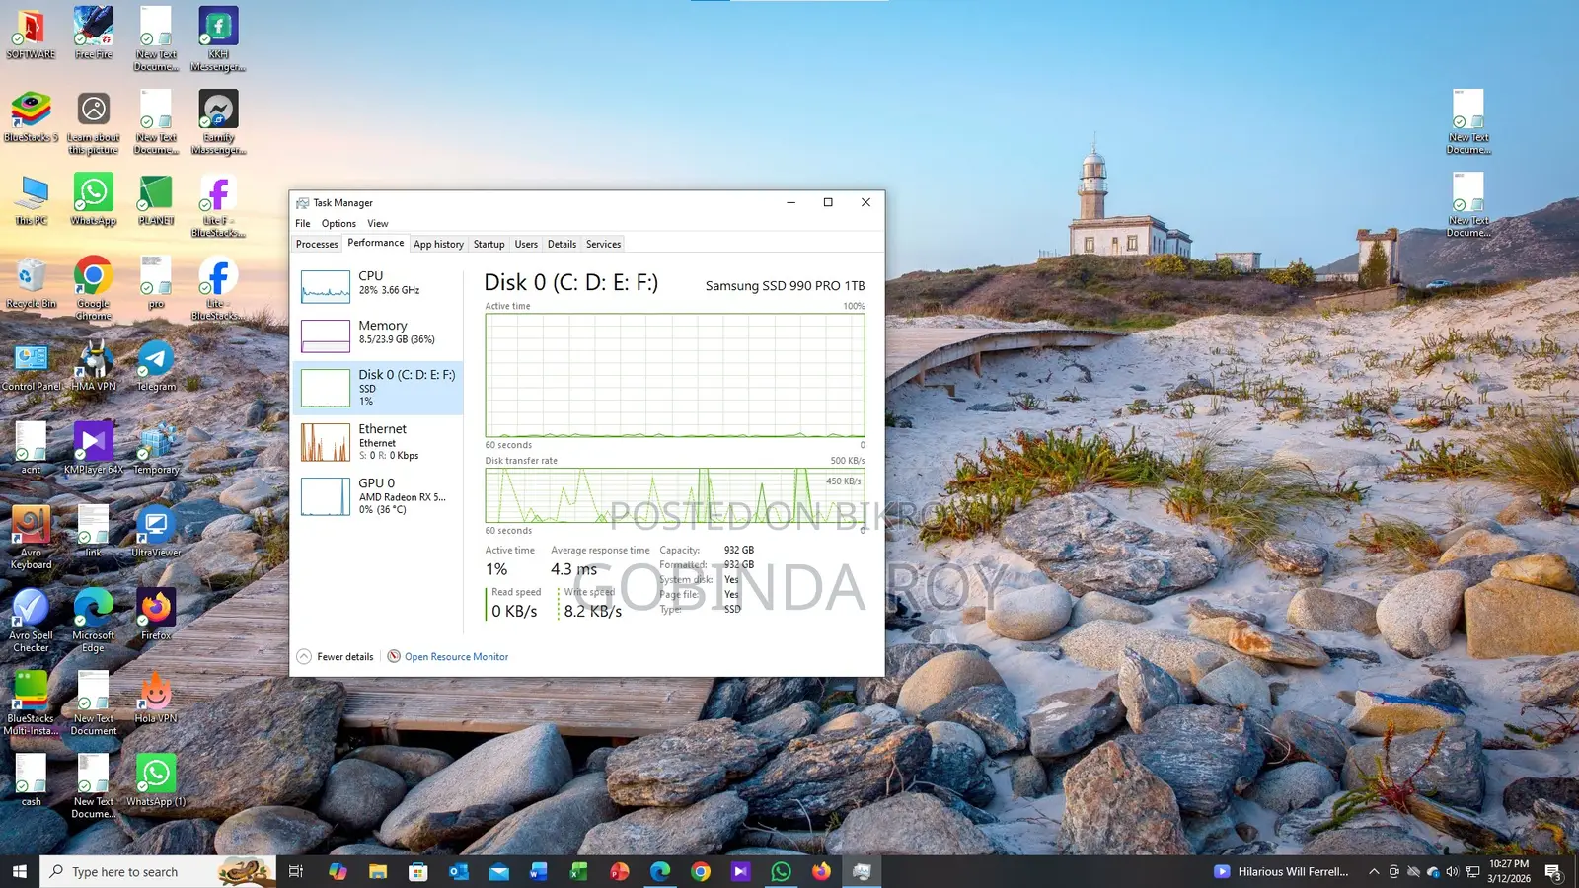The height and width of the screenshot is (888, 1579).
Task: Show hidden system tray icons
Action: point(1374,871)
